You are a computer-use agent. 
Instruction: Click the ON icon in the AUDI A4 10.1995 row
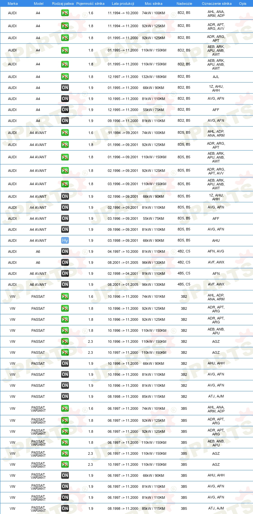(x=65, y=99)
